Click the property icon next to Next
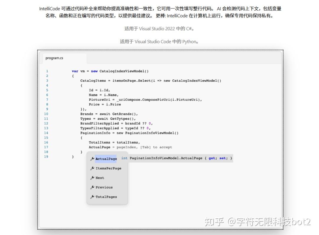Viewport: 319px width, 235px height. pos(92,178)
